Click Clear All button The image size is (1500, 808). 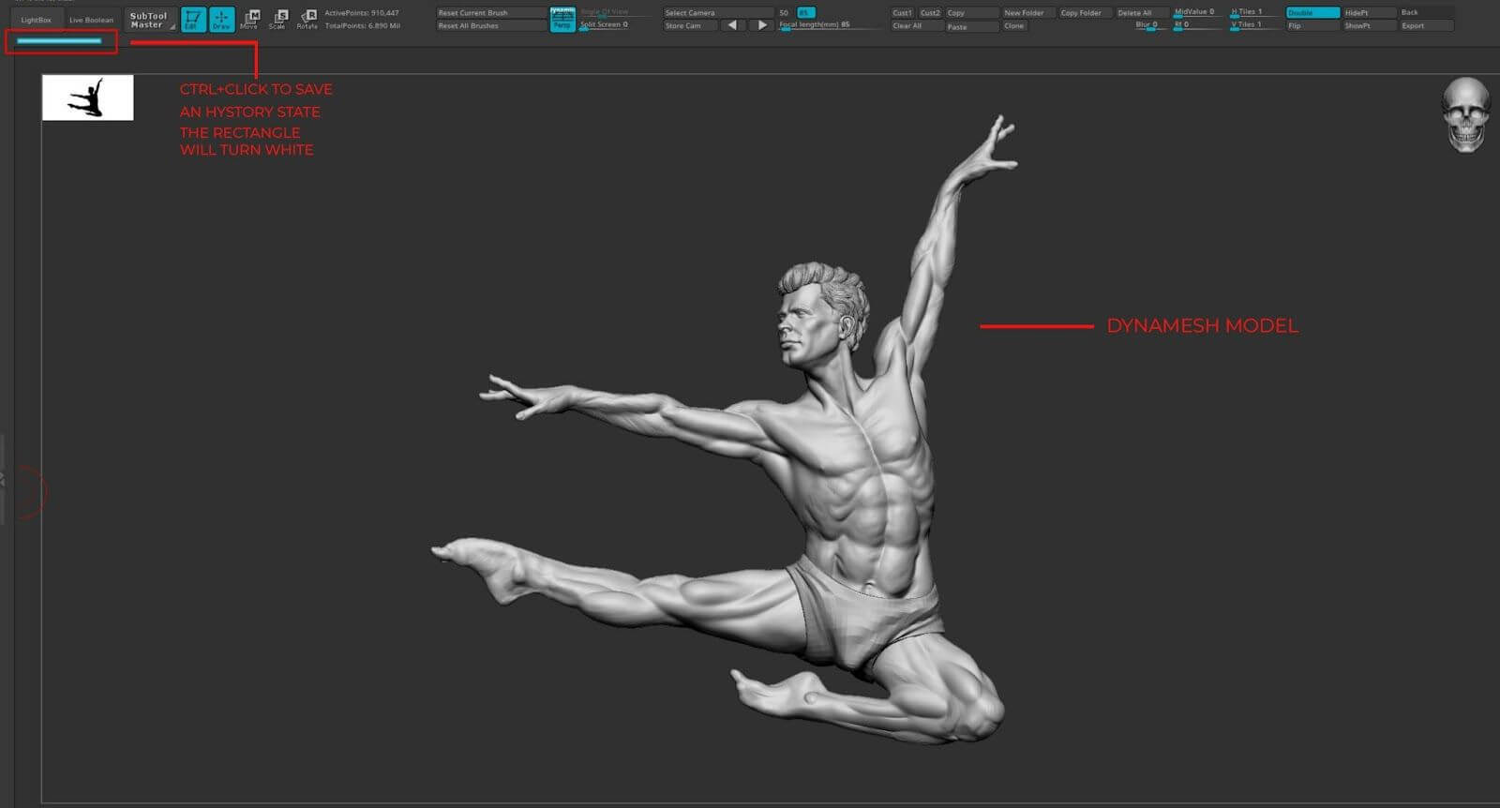(x=916, y=26)
